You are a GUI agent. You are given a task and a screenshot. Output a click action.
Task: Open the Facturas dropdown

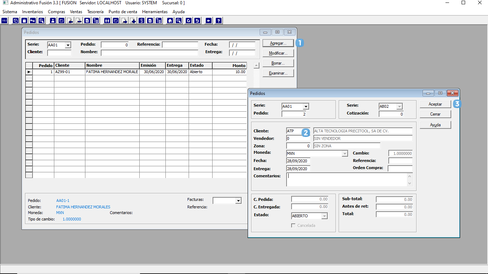coord(238,201)
